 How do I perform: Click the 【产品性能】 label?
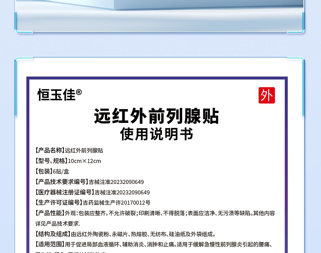tap(50, 213)
